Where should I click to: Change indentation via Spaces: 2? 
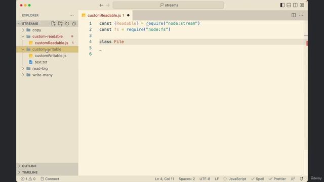(187, 179)
